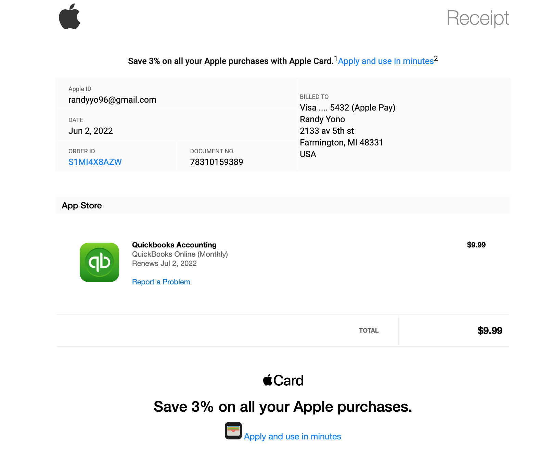The height and width of the screenshot is (449, 553).
Task: Click the Apple ID email randyyo96@gmail.com
Action: tap(112, 100)
